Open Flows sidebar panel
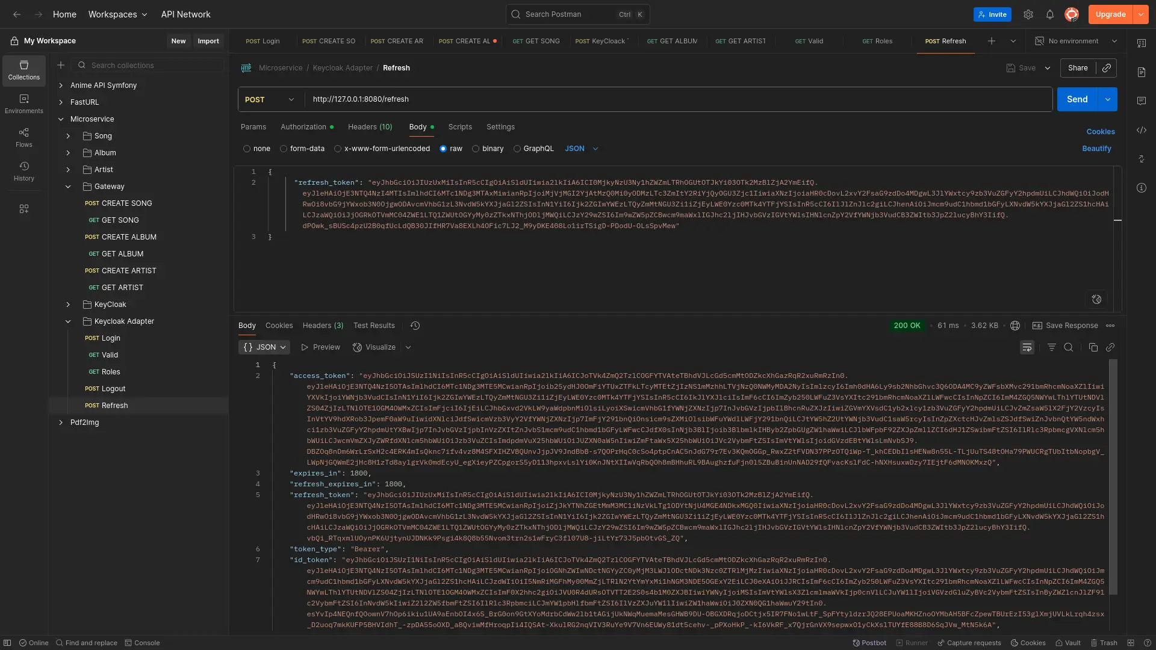This screenshot has width=1156, height=650. [24, 138]
